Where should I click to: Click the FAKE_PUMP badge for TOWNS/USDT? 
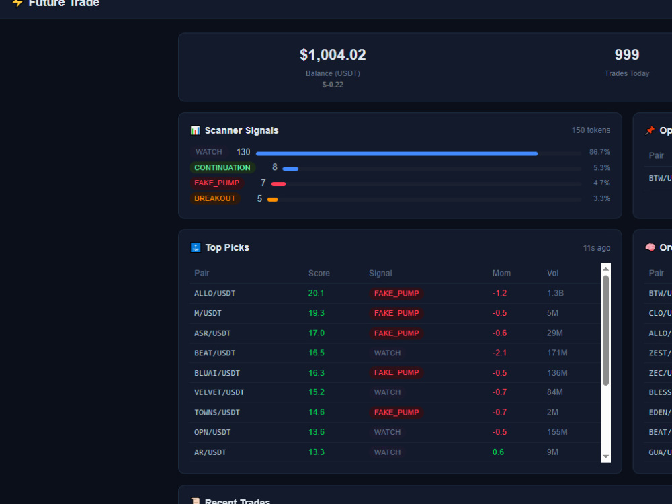pos(396,413)
